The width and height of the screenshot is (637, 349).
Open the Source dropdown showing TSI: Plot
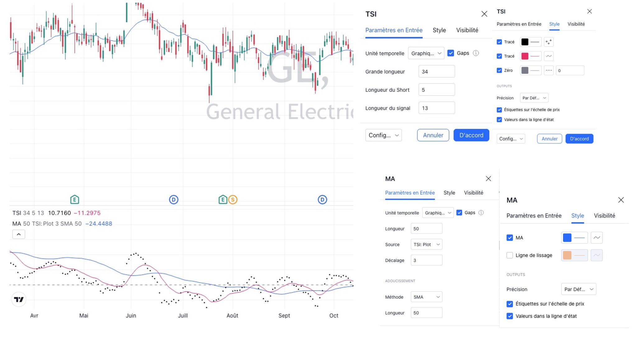426,245
